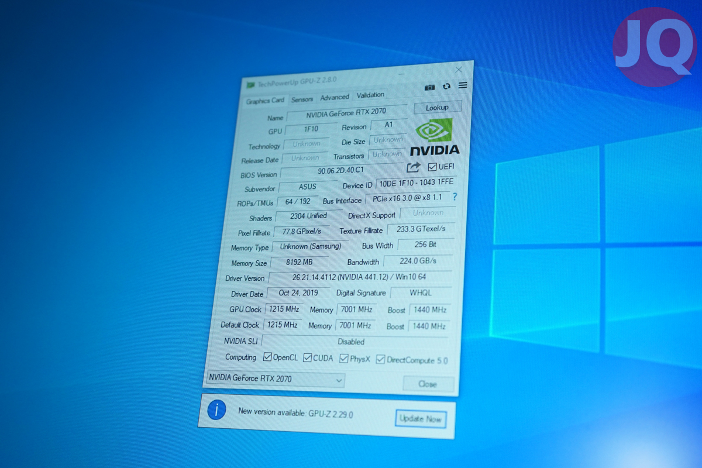The height and width of the screenshot is (468, 702).
Task: Click the Pixel Fillrate value 77.8 GPixel/s
Action: pyautogui.click(x=301, y=232)
